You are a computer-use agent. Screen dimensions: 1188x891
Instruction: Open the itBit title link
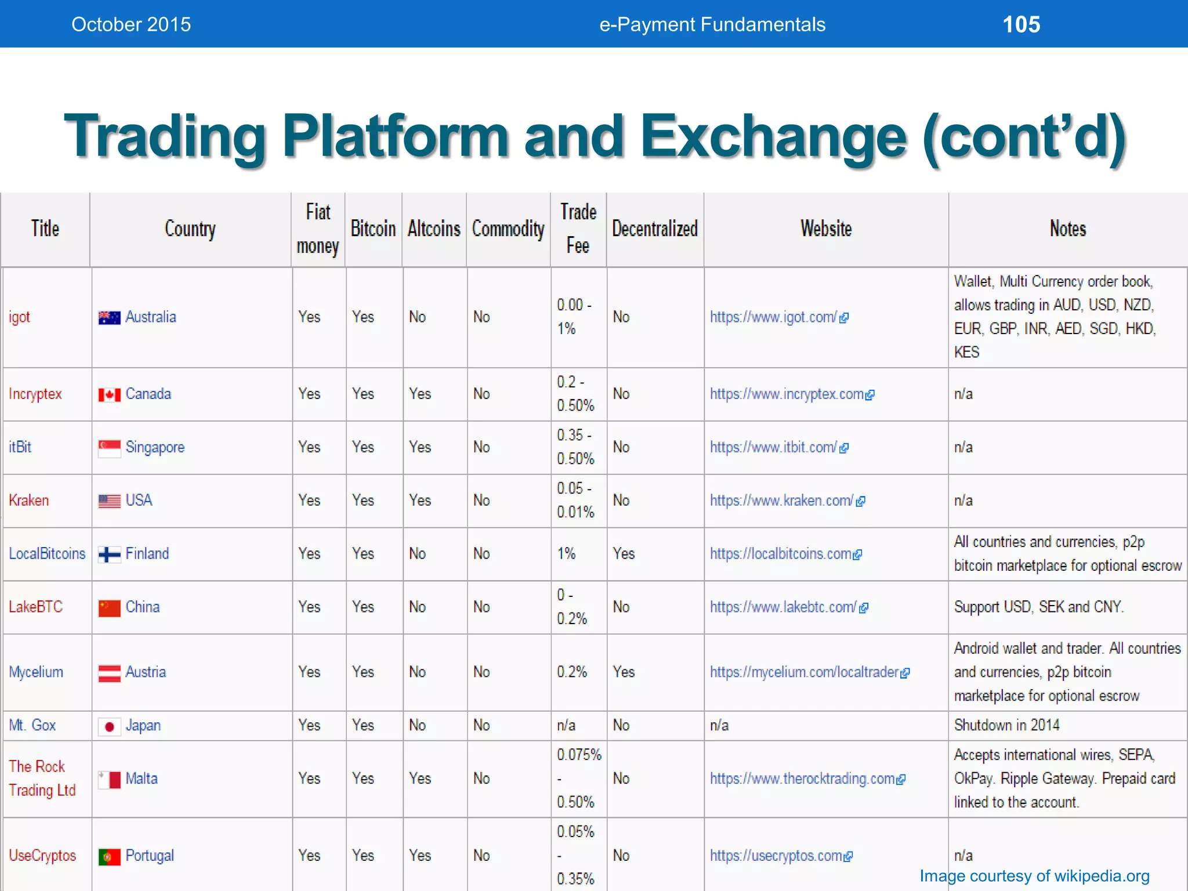coord(20,447)
